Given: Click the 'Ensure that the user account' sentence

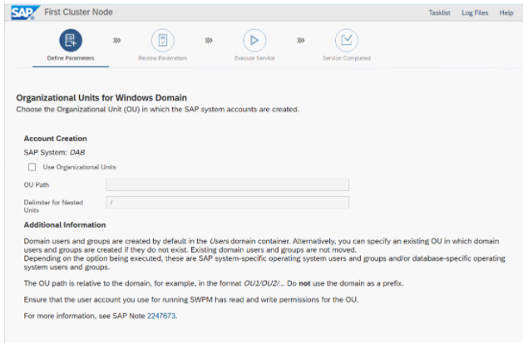Looking at the screenshot, I should click(x=191, y=299).
